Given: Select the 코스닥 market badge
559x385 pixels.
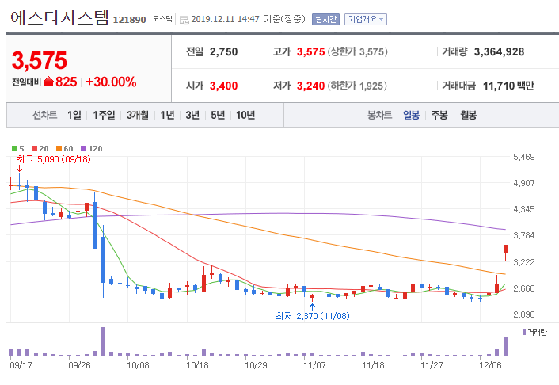Looking at the screenshot, I should click(162, 19).
